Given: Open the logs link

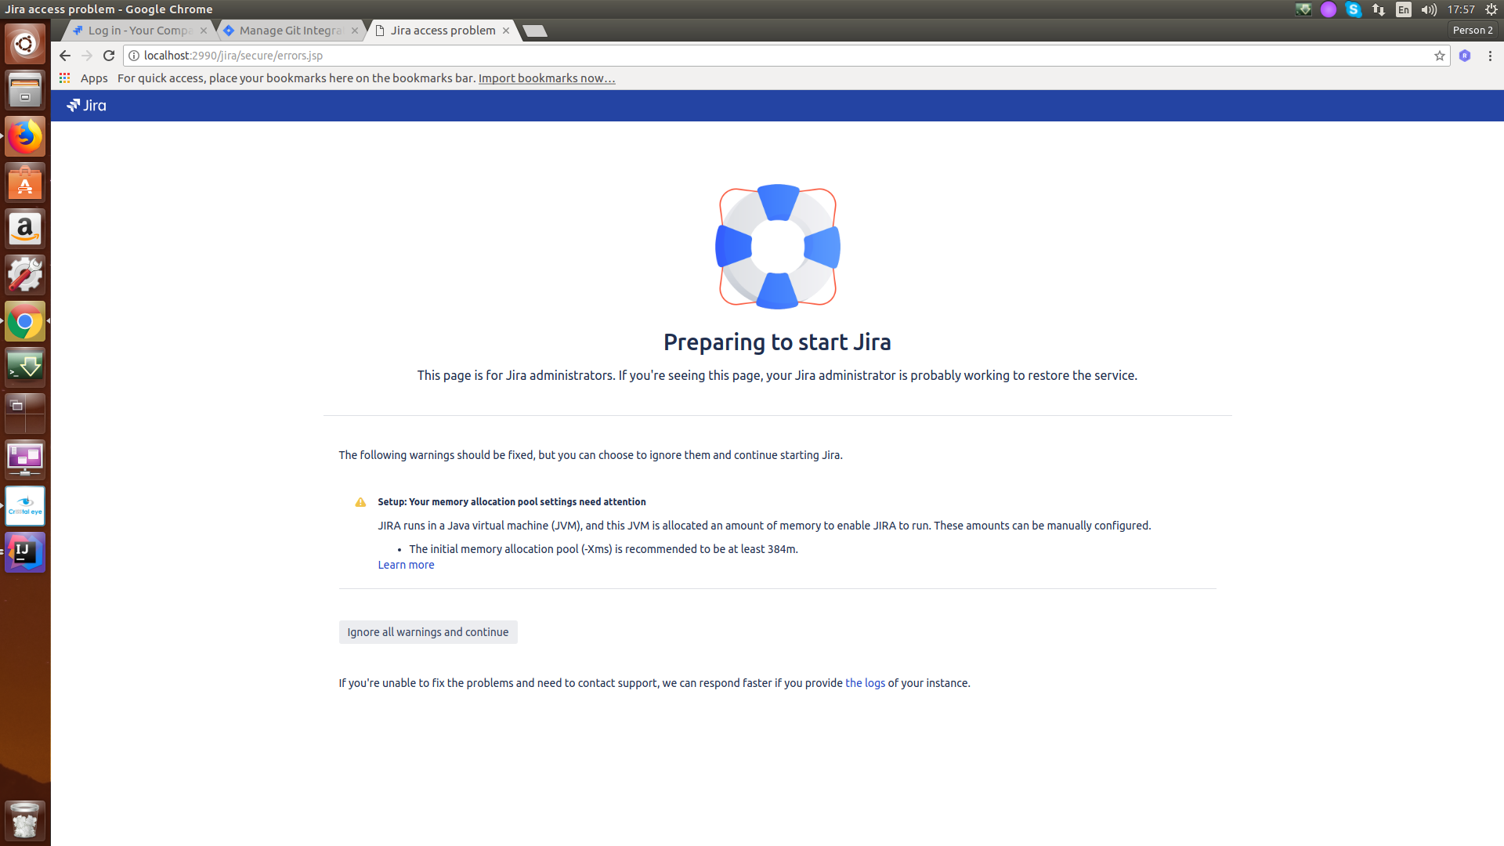Looking at the screenshot, I should 865,683.
